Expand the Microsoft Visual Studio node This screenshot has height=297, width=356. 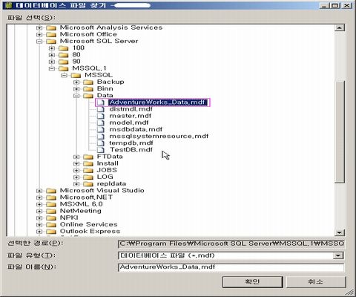[x=39, y=191]
